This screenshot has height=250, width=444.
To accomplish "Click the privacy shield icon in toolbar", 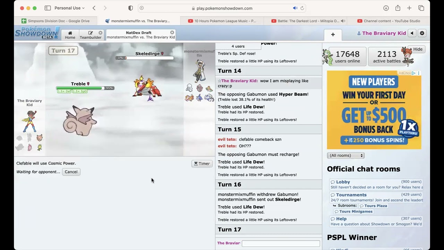I will [x=130, y=8].
